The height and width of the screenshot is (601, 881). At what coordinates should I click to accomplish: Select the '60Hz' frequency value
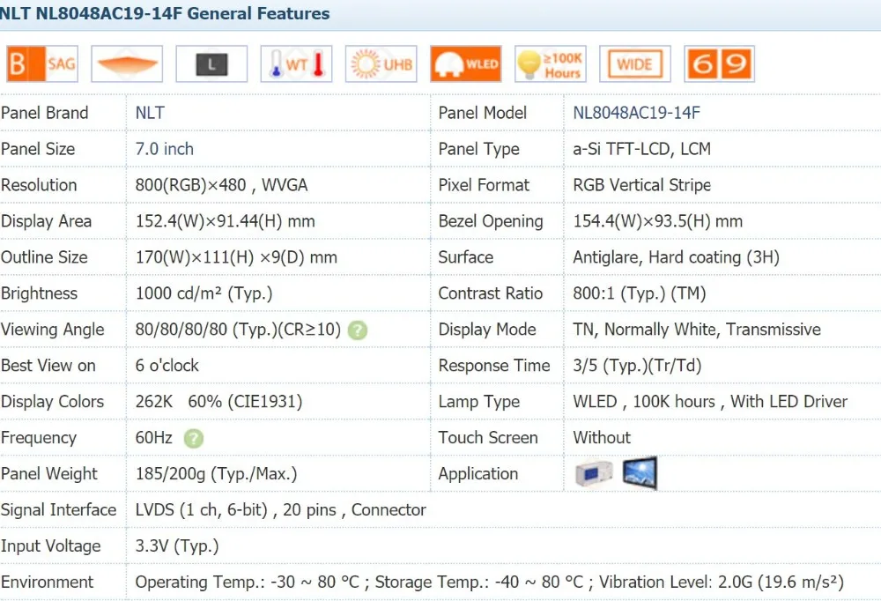(x=153, y=438)
